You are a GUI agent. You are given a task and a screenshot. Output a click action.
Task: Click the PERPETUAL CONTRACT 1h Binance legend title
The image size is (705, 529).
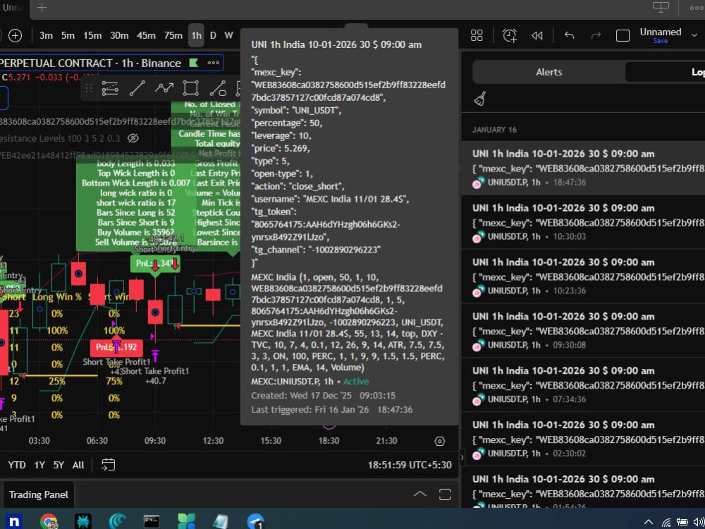tap(90, 63)
